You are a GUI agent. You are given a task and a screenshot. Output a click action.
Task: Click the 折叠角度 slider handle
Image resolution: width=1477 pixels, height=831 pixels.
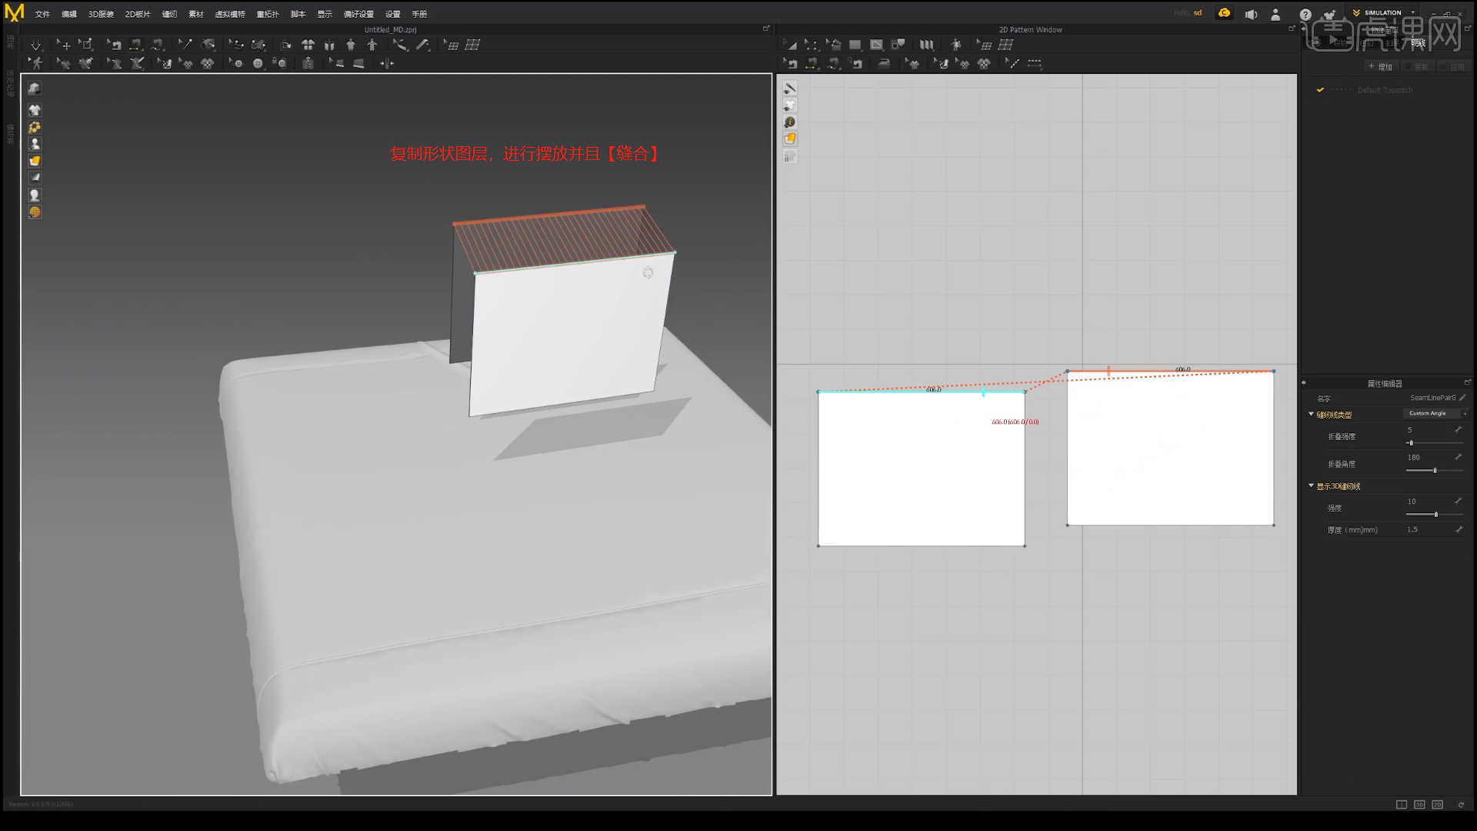click(1435, 470)
